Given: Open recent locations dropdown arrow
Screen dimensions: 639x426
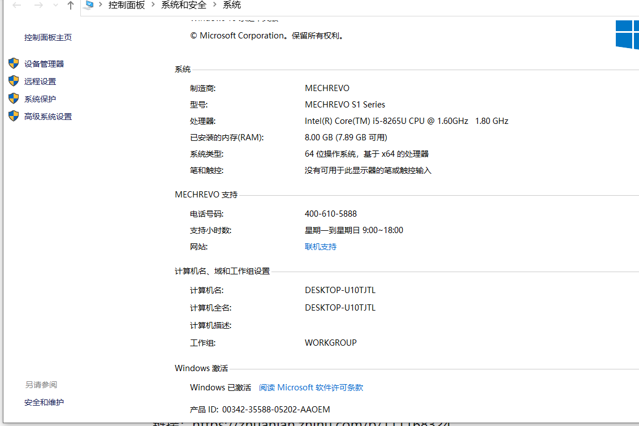Looking at the screenshot, I should pos(55,5).
